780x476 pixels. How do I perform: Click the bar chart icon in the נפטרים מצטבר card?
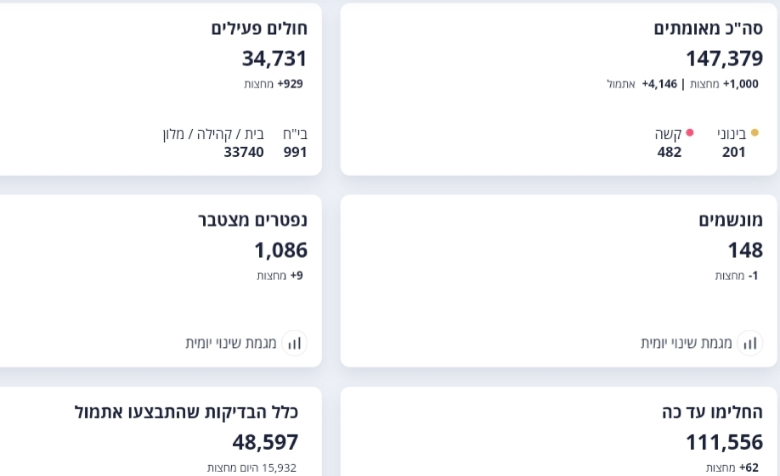[x=294, y=343]
